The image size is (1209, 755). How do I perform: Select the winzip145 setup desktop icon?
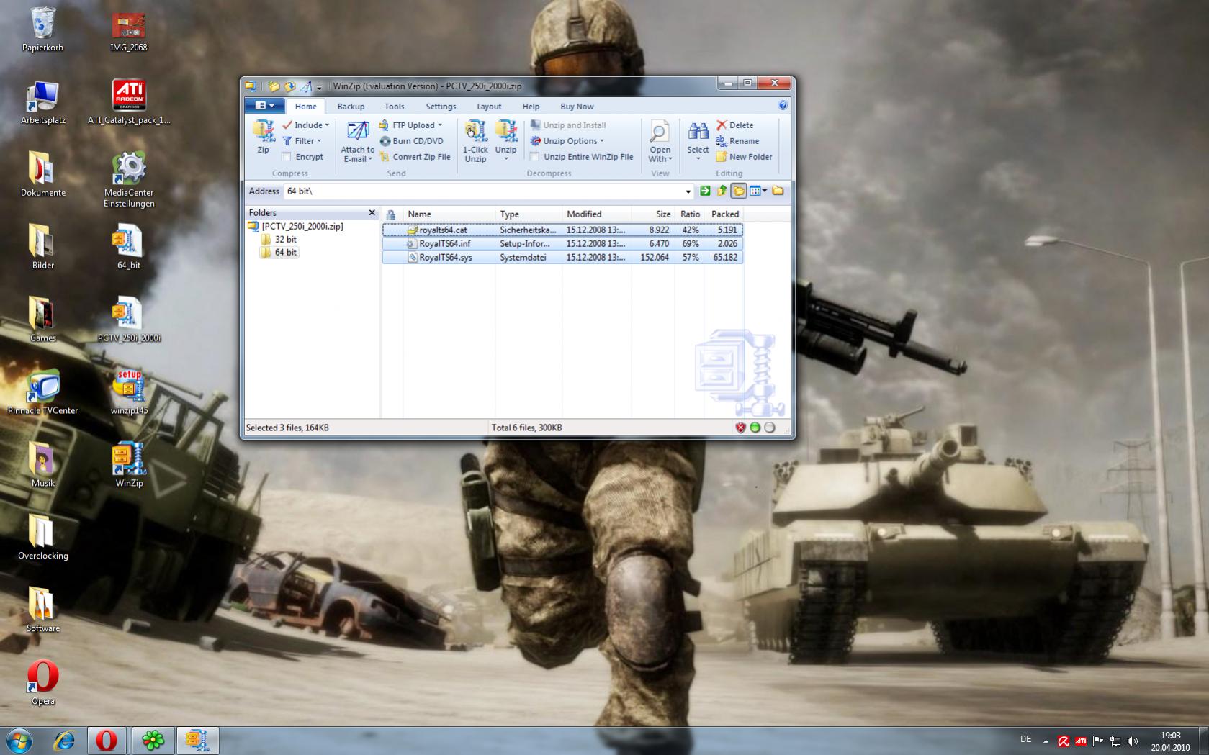(129, 392)
